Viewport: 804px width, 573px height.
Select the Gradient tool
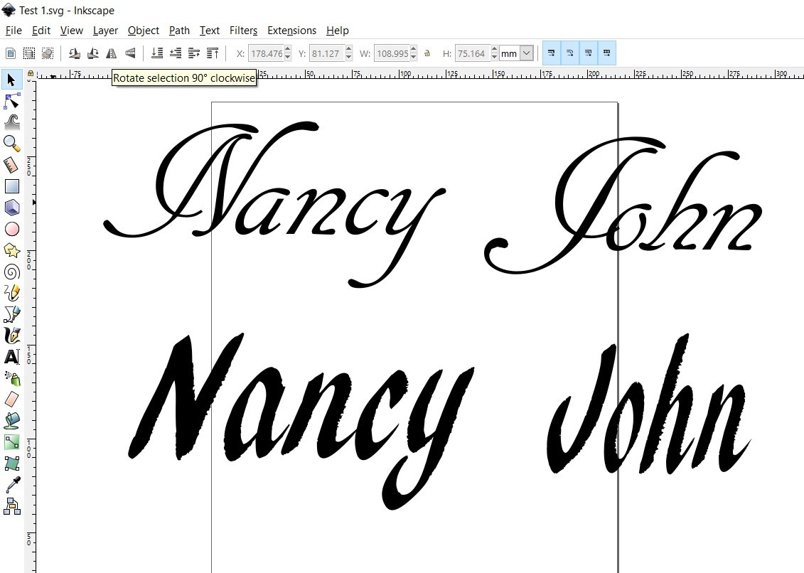tap(12, 441)
